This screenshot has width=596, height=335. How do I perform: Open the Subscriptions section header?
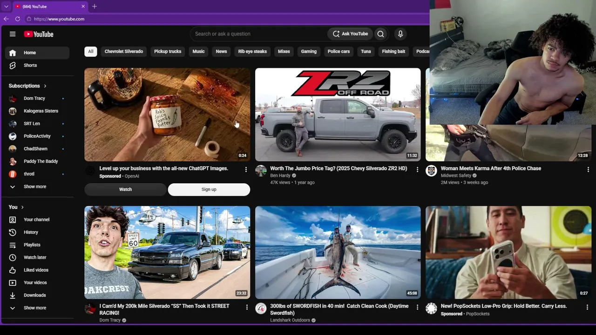click(27, 86)
